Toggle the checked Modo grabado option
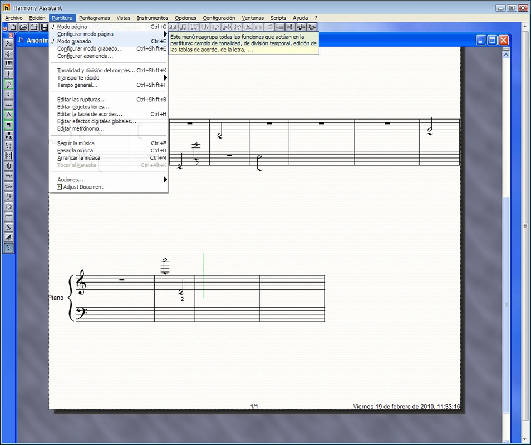Viewport: 531px width, 445px height. coord(109,41)
